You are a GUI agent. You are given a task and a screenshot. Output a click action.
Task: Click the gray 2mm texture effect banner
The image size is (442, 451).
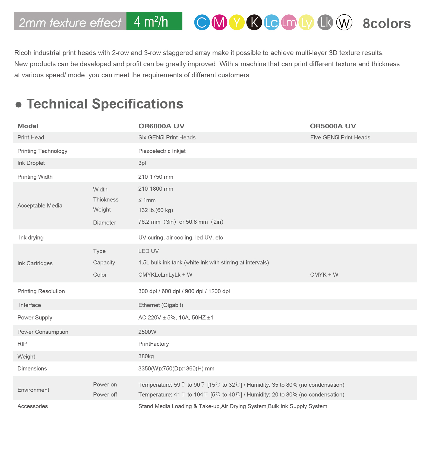(70, 21)
